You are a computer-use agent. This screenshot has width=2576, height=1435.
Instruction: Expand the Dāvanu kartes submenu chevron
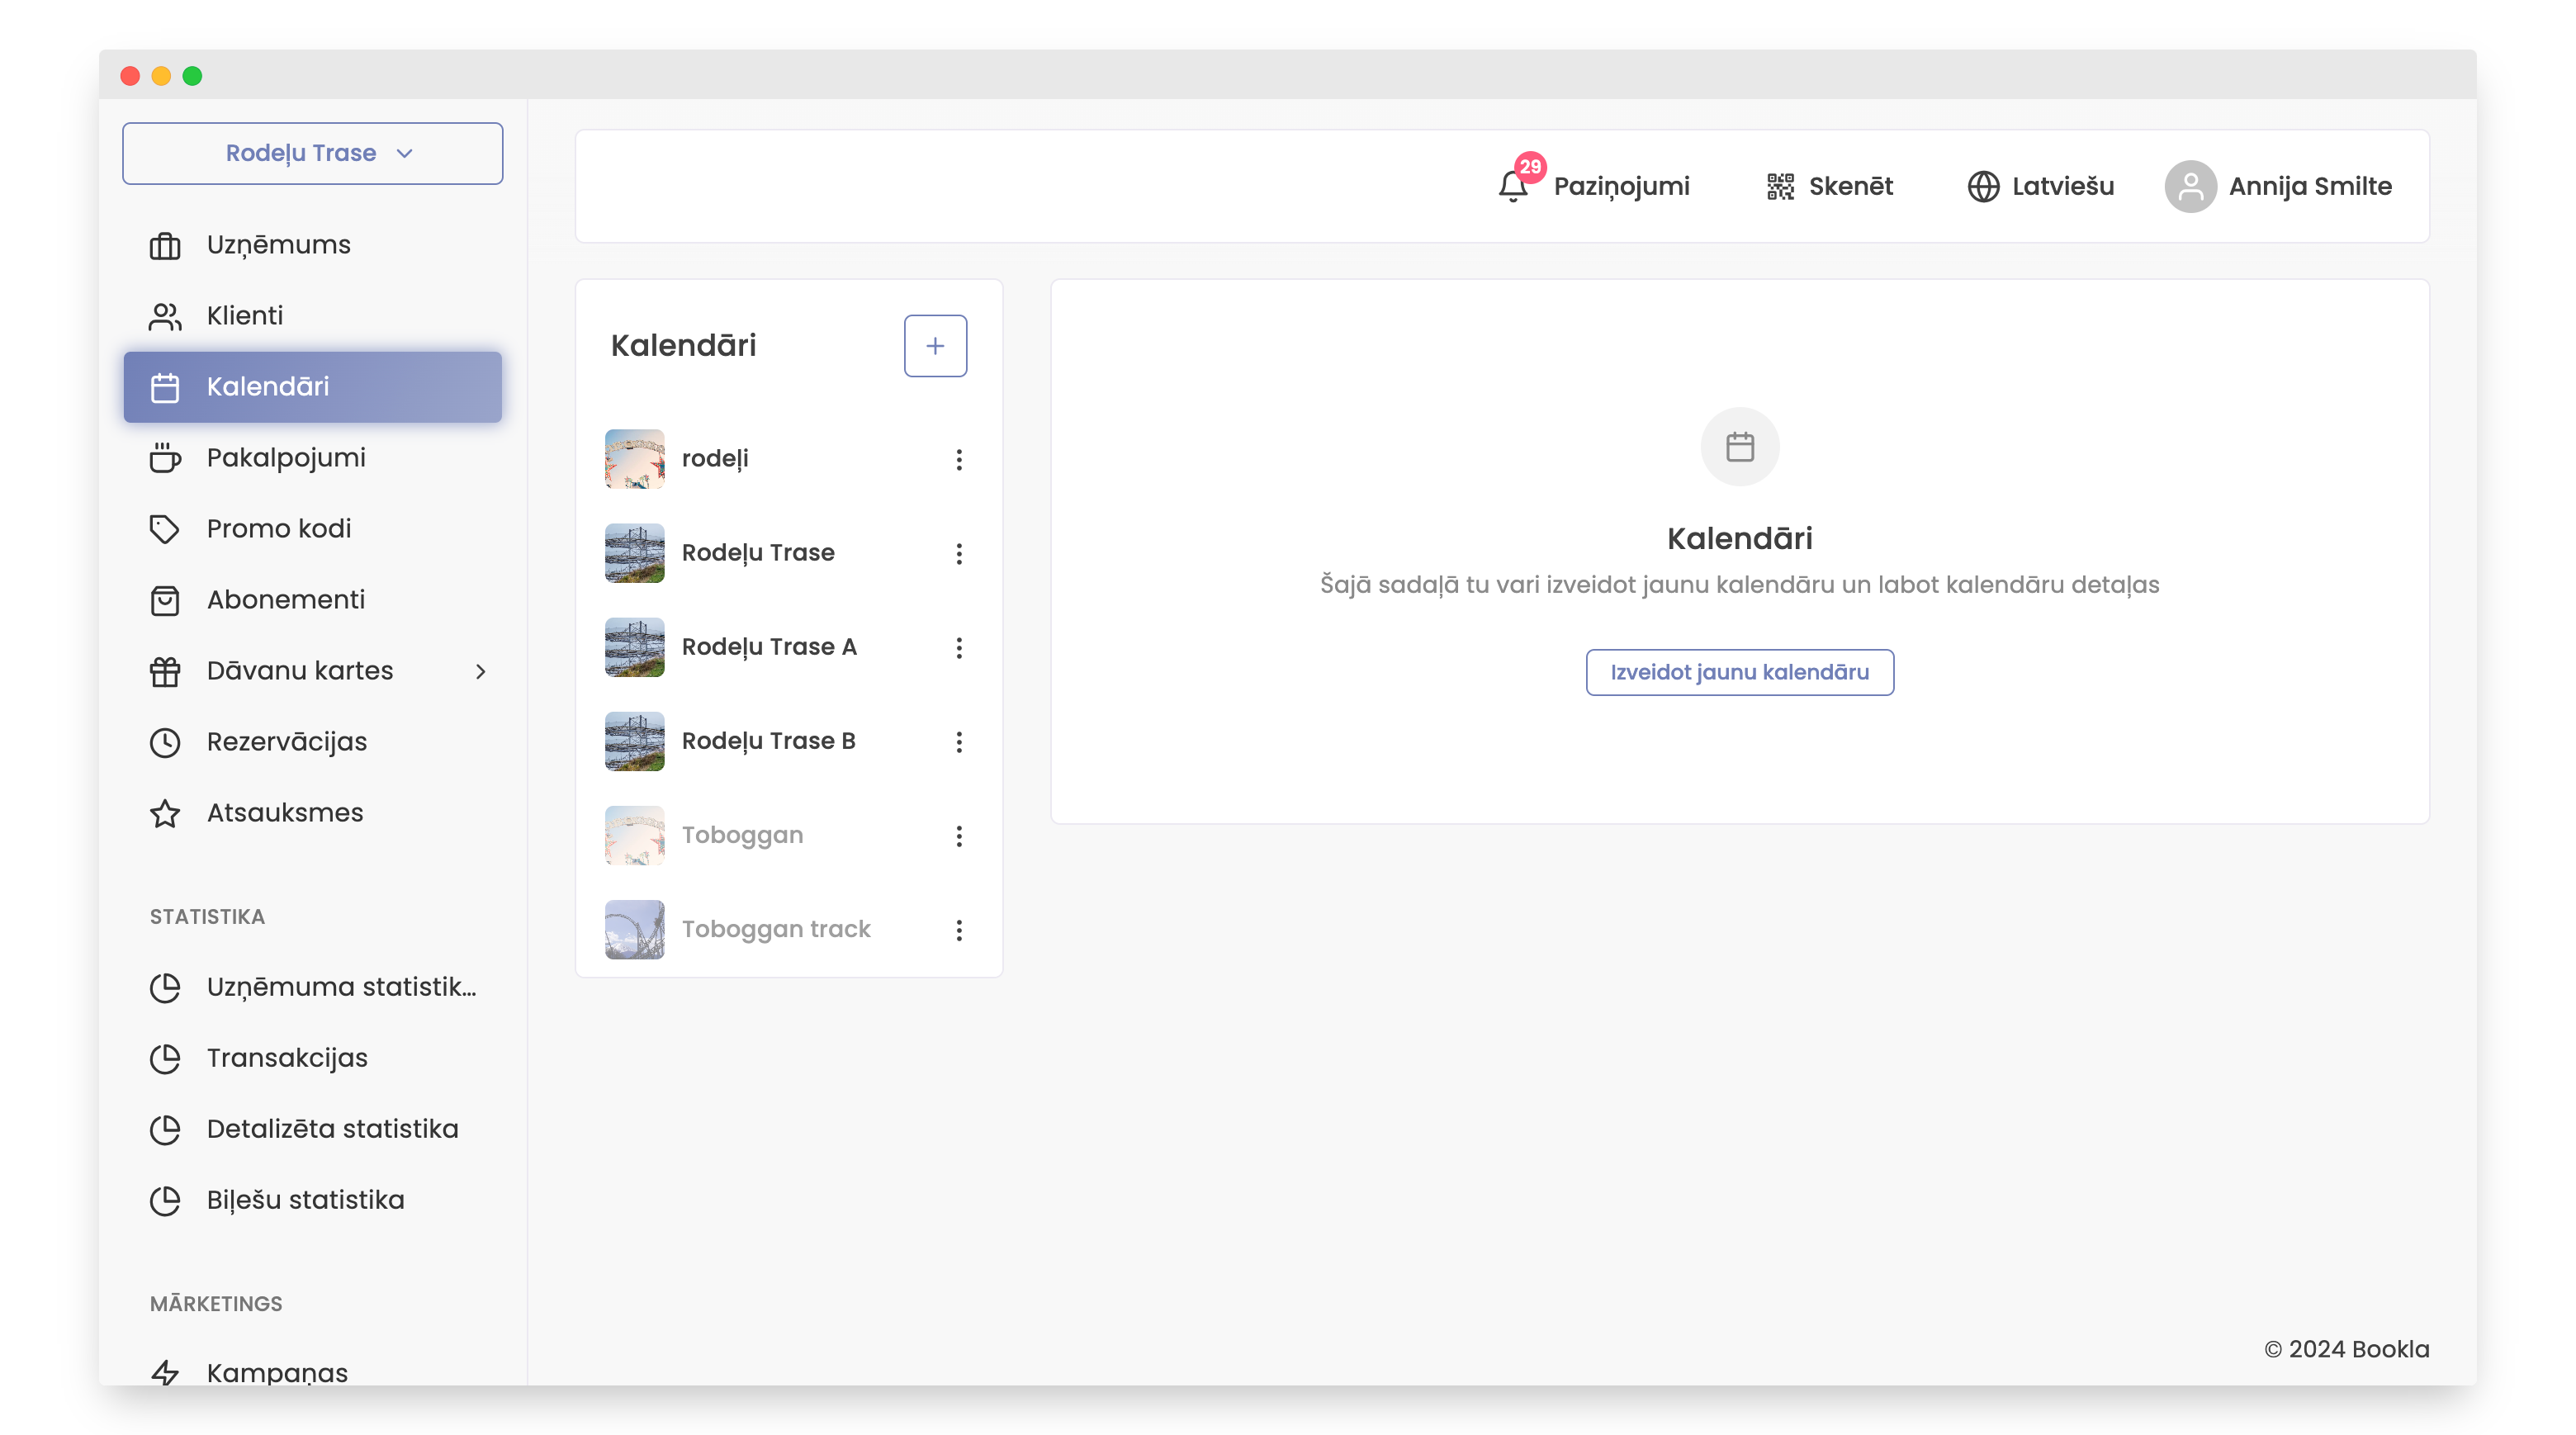point(480,671)
